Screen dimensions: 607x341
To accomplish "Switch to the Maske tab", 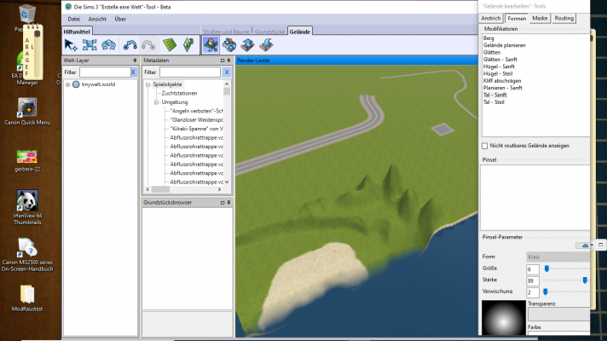I will click(x=540, y=18).
